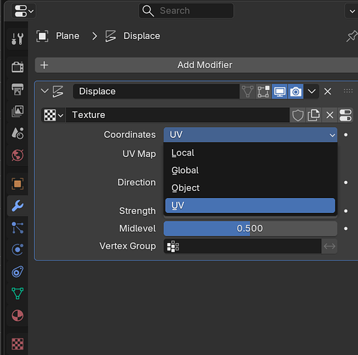Toggle modifier viewport display
Viewport: 358px width, 355px height.
click(280, 92)
